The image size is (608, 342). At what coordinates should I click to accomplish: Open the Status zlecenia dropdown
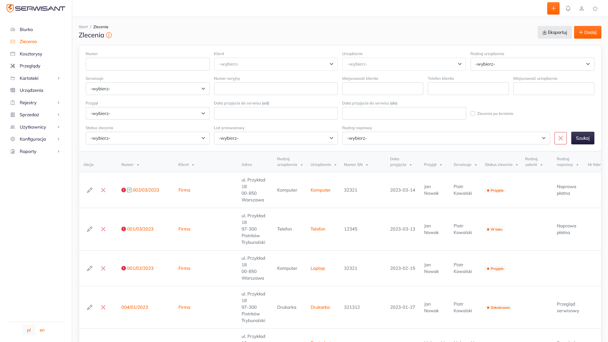tap(148, 138)
